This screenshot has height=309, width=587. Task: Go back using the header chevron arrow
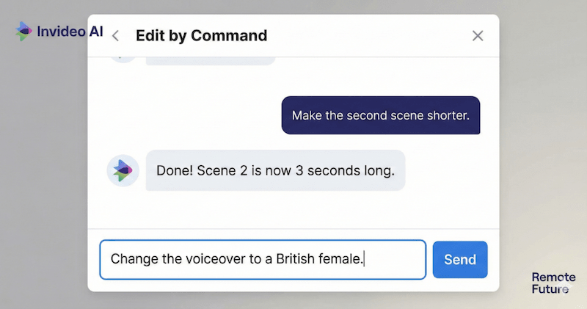point(115,36)
